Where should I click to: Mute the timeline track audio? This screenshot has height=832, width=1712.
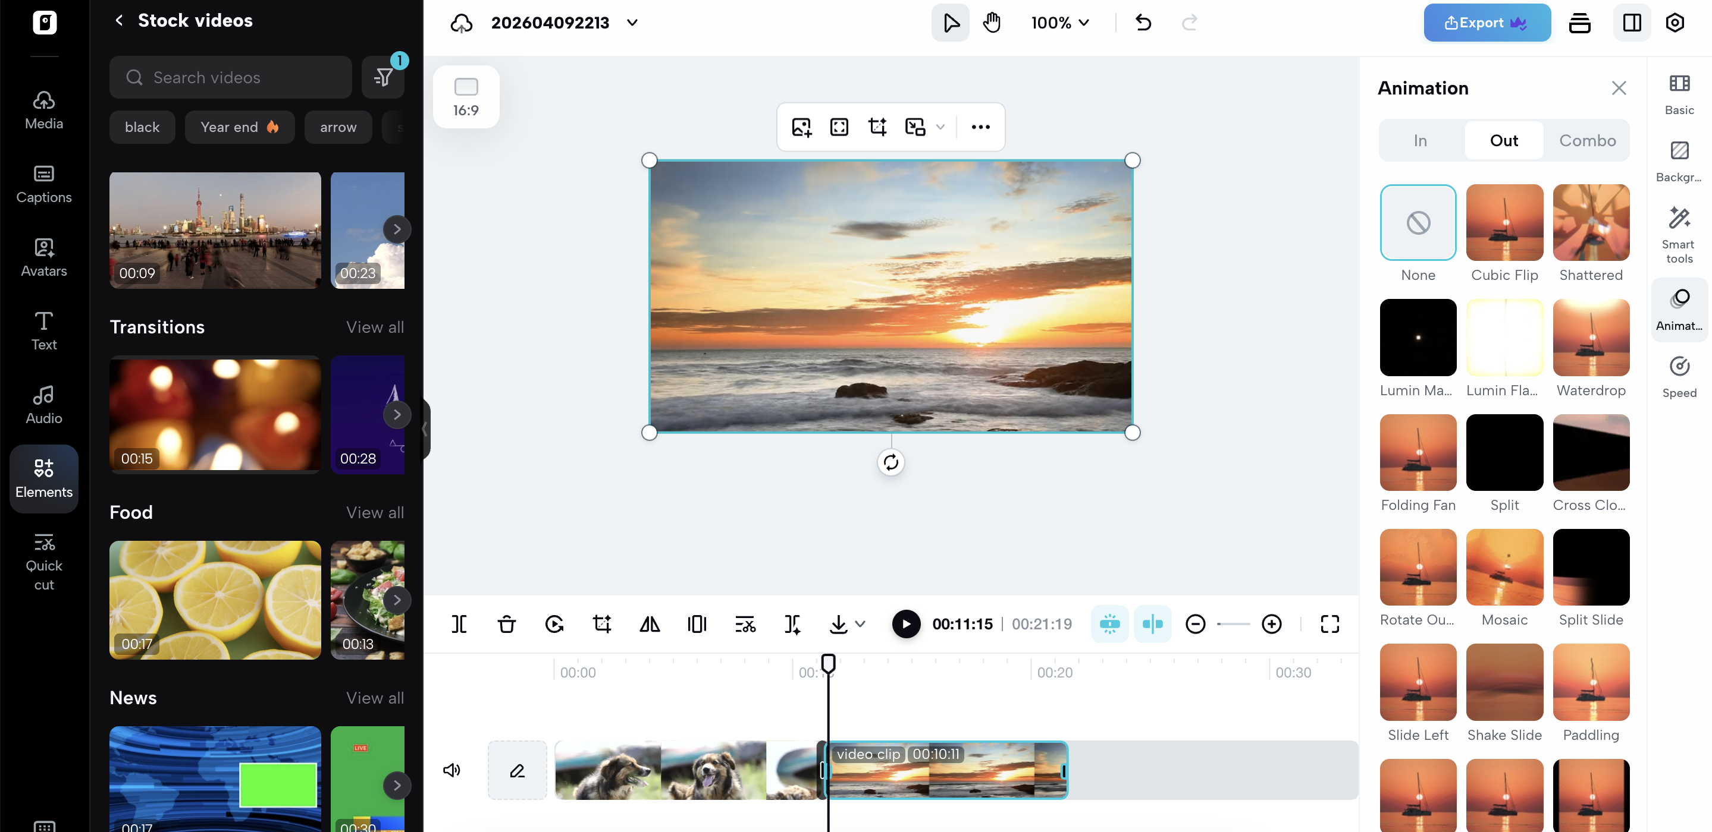(451, 770)
